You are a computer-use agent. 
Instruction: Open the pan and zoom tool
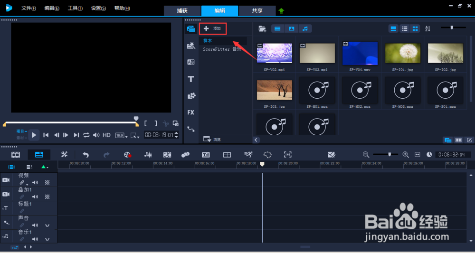point(287,155)
